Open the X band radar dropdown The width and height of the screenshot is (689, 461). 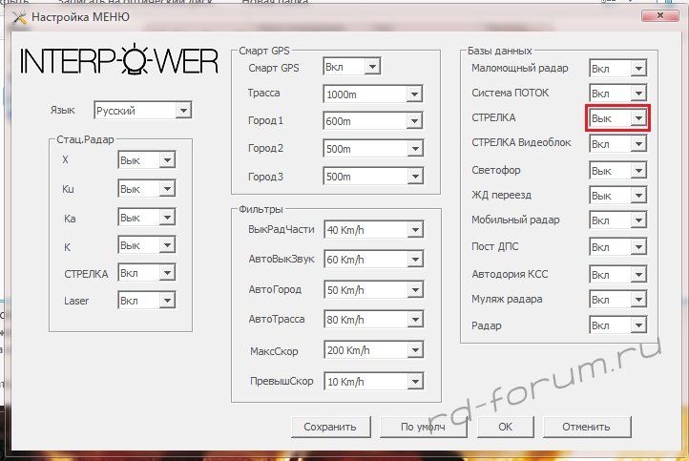click(146, 161)
